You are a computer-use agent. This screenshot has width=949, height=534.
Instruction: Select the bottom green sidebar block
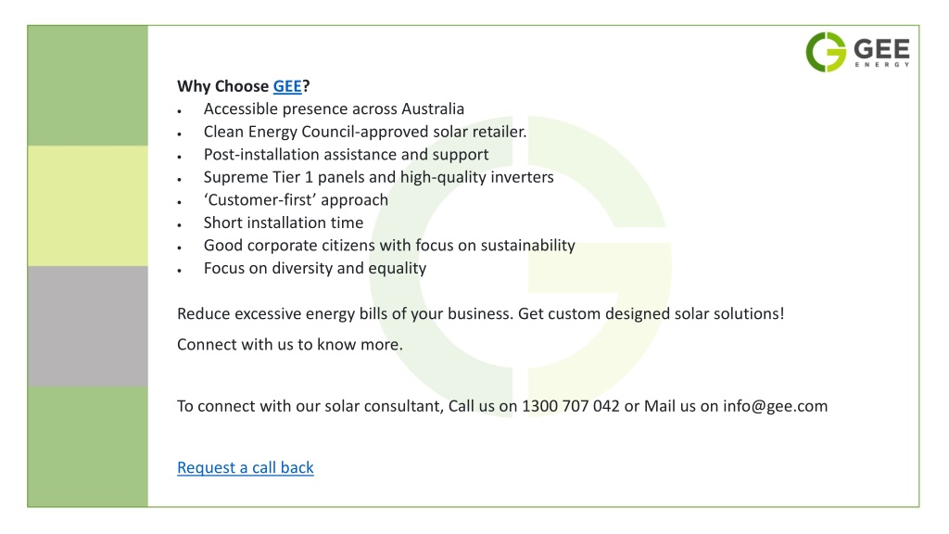pos(88,446)
